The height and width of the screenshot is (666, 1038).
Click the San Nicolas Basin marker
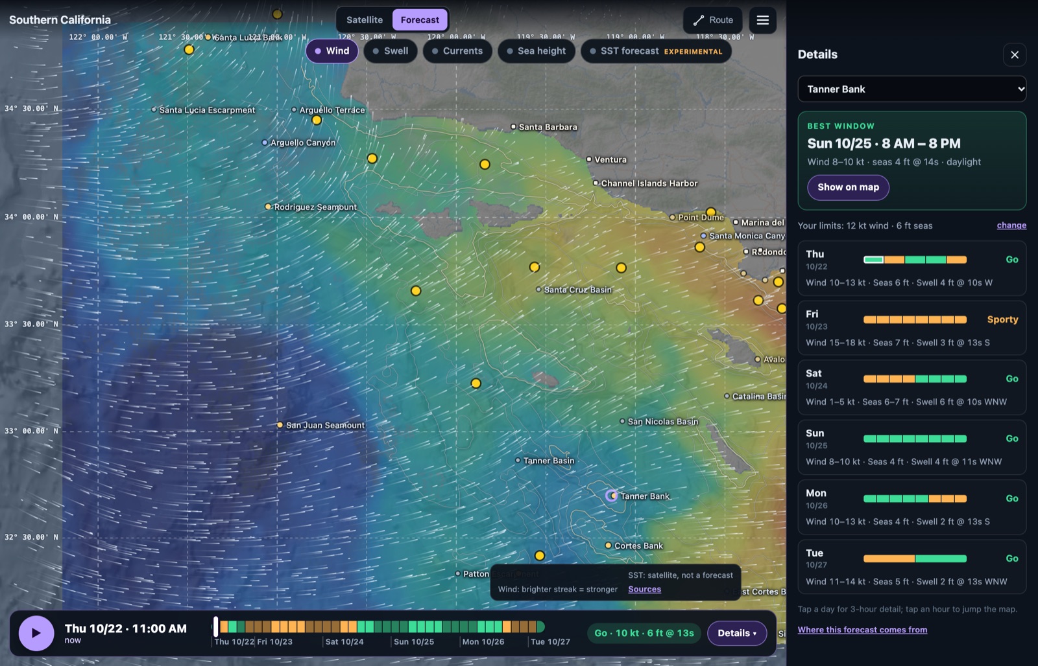point(622,421)
